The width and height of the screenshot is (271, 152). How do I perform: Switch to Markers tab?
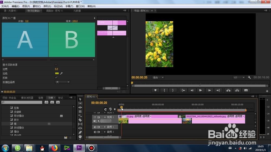(60, 98)
